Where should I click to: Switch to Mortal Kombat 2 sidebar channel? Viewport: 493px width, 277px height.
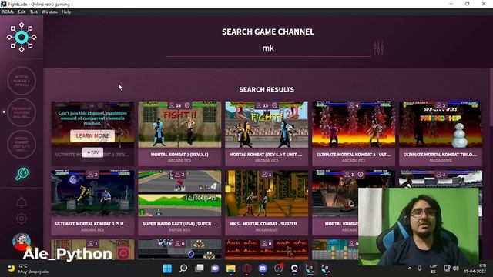22,81
